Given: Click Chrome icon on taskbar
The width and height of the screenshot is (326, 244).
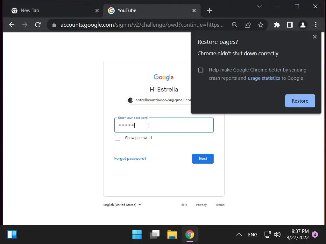Looking at the screenshot, I should pyautogui.click(x=190, y=235).
